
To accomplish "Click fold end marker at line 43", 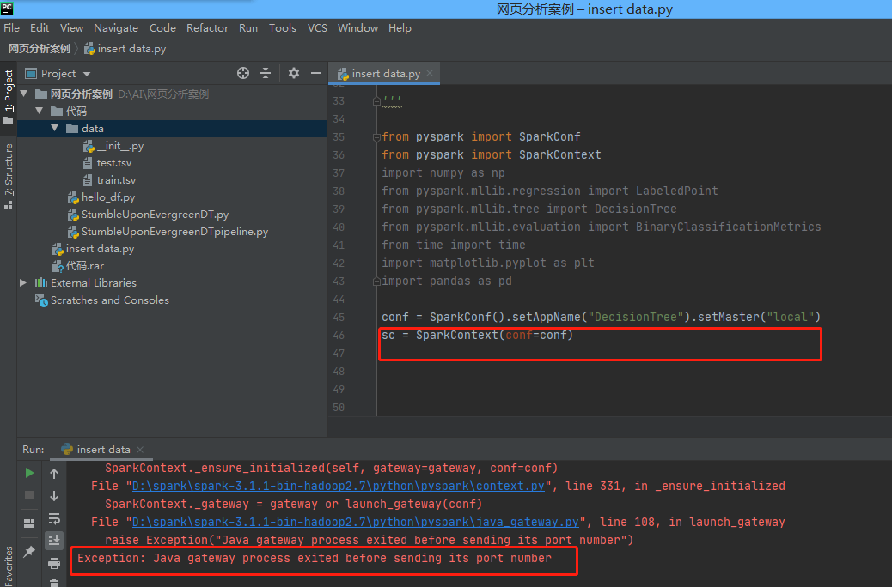I will tap(376, 281).
